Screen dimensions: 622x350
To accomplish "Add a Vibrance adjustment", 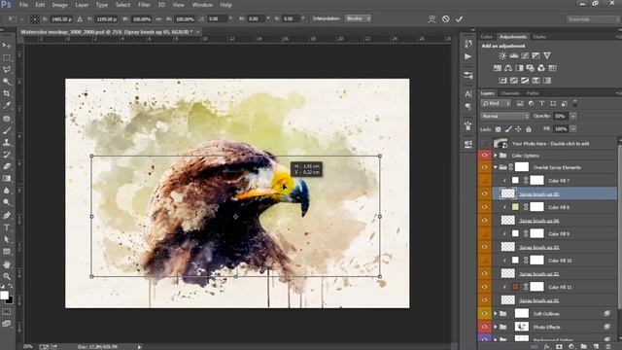I will click(x=547, y=55).
